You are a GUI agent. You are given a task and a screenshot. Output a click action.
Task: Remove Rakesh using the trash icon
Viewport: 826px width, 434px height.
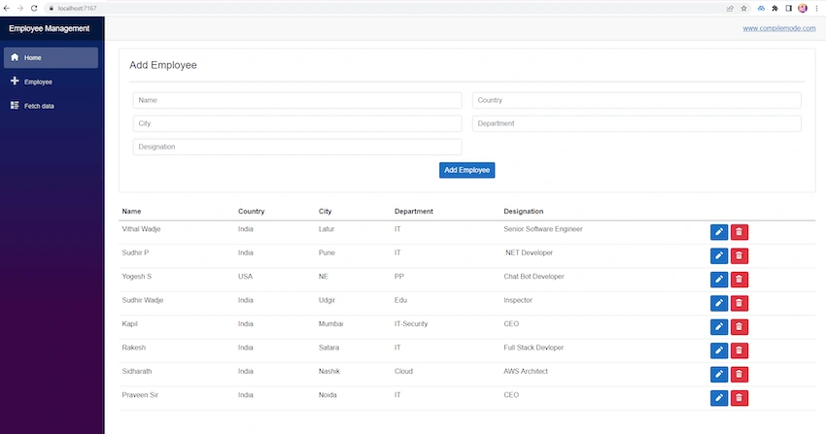pos(740,351)
